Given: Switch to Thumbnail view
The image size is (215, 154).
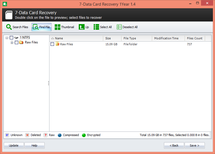Looking at the screenshot, I should 64,27.
